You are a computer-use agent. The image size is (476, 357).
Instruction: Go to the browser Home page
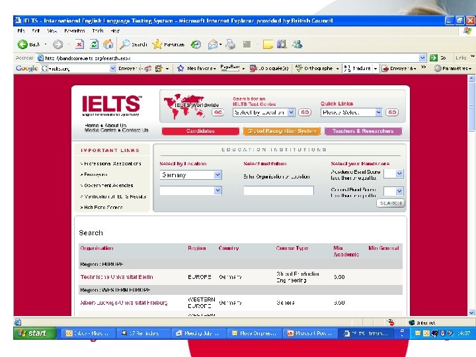(108, 44)
